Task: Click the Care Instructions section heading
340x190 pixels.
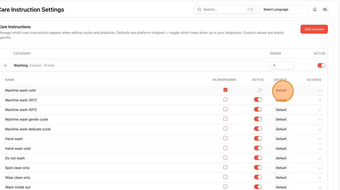Action: (15, 27)
